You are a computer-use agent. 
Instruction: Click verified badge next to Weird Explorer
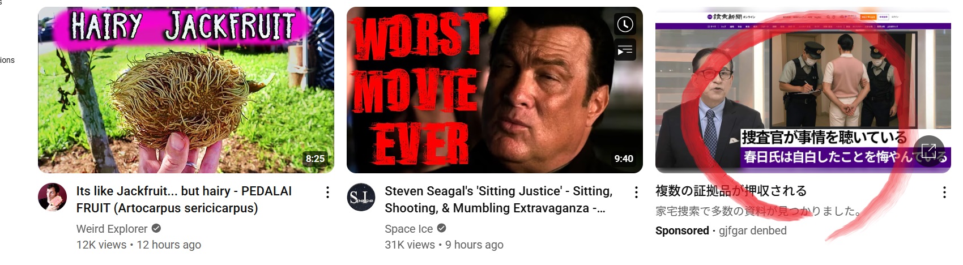pos(156,229)
